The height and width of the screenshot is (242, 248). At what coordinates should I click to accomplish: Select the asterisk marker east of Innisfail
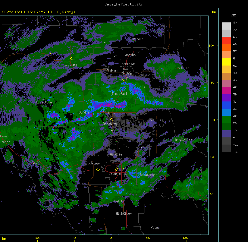(144, 87)
